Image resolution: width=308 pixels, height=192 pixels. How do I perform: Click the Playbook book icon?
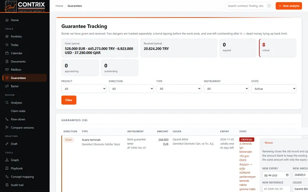click(x=7, y=168)
